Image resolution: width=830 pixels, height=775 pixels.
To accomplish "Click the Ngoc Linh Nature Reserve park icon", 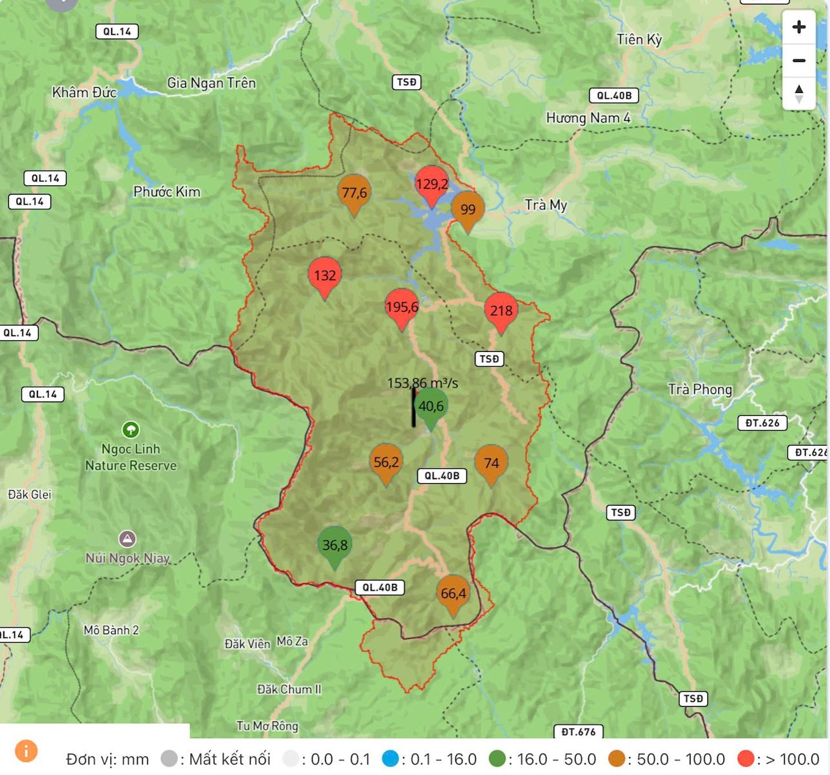I will [130, 429].
